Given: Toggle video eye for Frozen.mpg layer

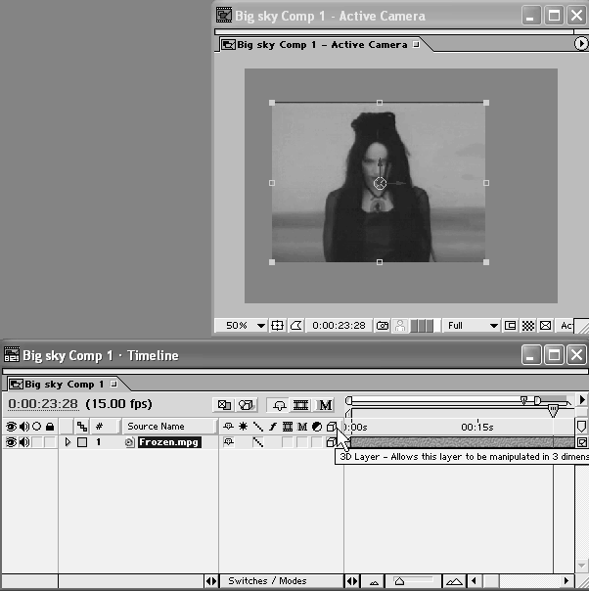Looking at the screenshot, I should tap(11, 442).
